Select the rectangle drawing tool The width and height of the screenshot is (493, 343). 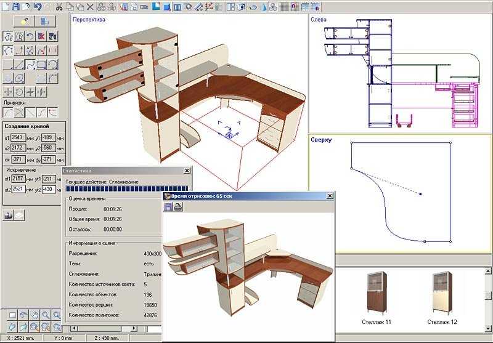coord(41,65)
